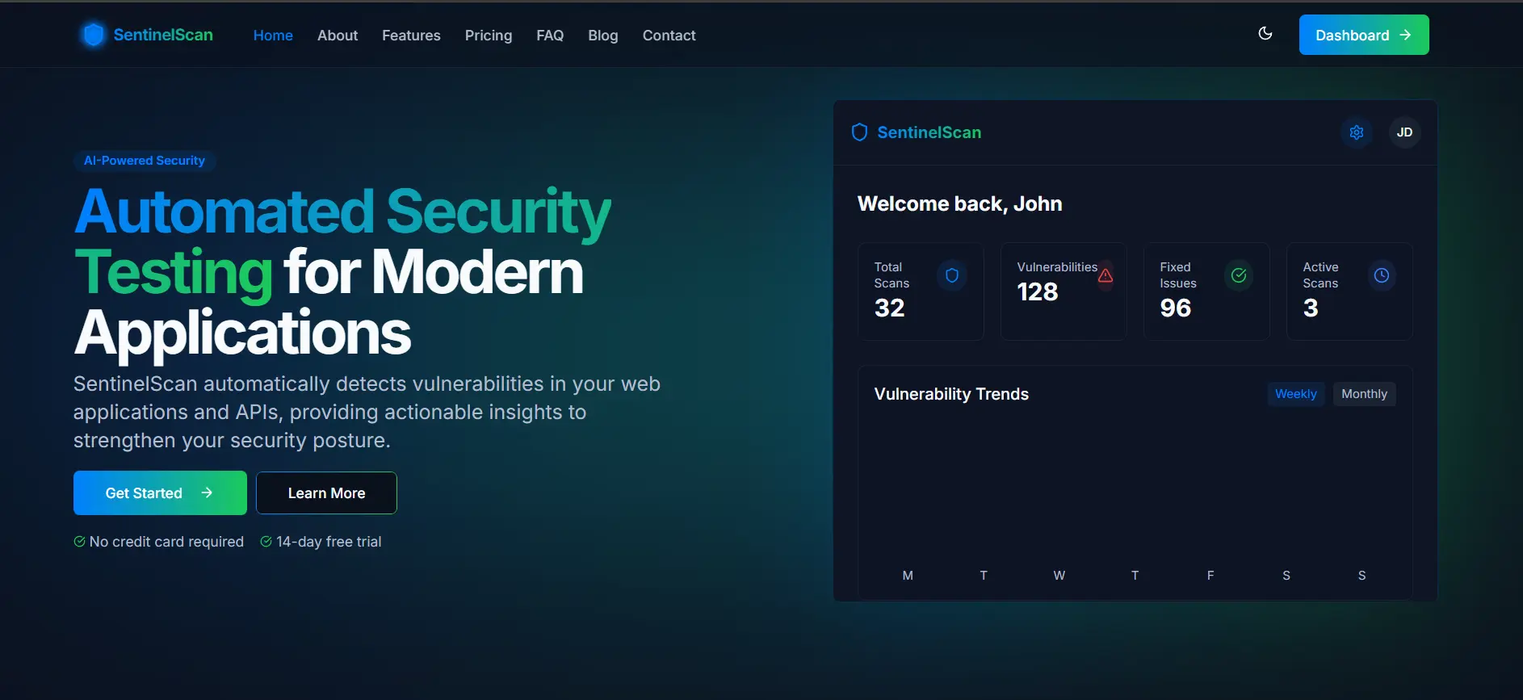Image resolution: width=1523 pixels, height=700 pixels.
Task: Click the Vulnerabilities warning triangle icon
Action: (1106, 275)
